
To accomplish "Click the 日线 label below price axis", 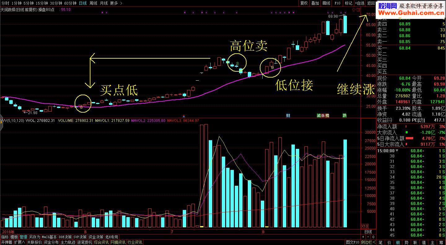I will pos(368,232).
